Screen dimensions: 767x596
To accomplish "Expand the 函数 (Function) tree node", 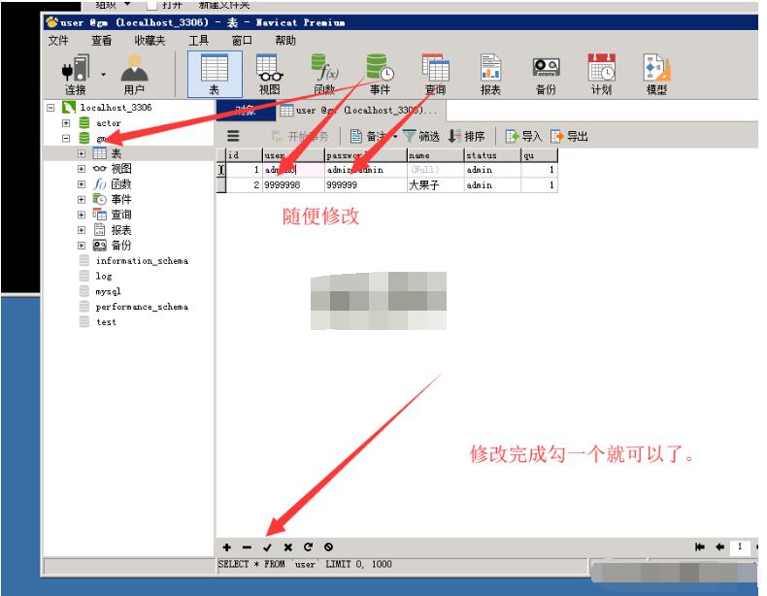I will coord(82,184).
